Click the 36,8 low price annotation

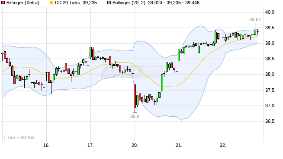point(135,116)
